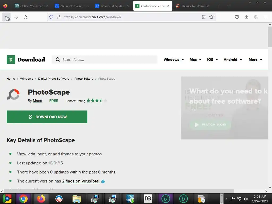
Task: Click the thumbs-up icon beside VirusTotal
Action: [103, 181]
